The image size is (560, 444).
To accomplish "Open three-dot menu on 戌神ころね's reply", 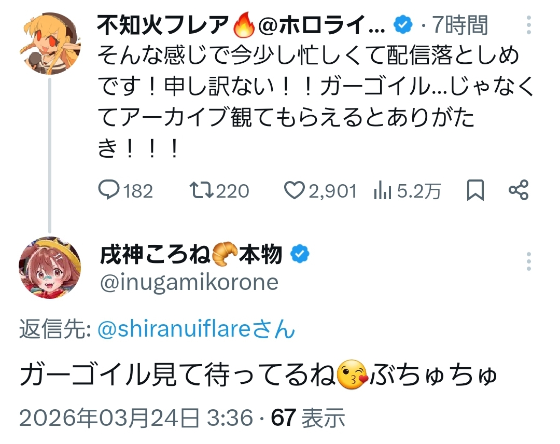I will click(x=528, y=261).
